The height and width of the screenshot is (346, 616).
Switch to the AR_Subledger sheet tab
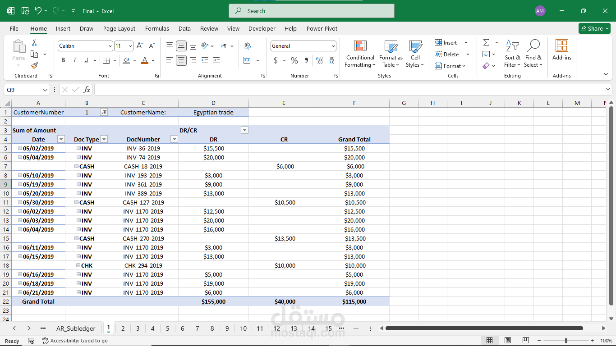(76, 328)
